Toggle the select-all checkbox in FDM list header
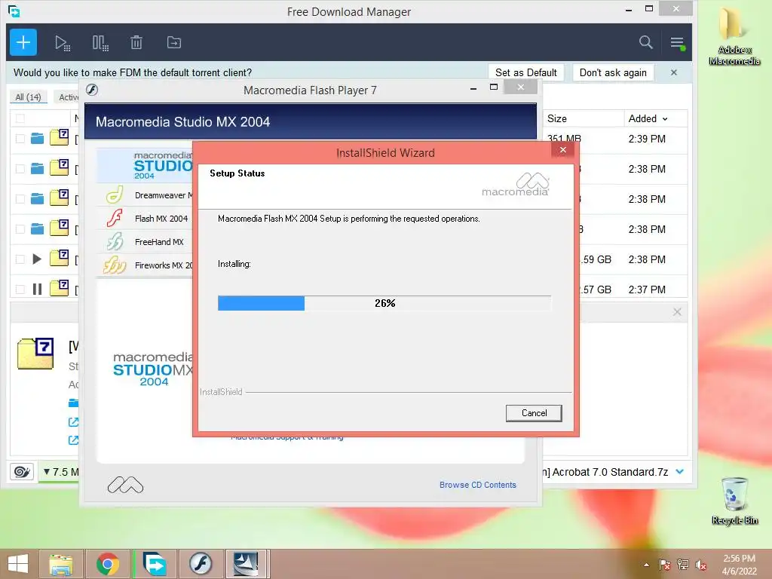 pyautogui.click(x=20, y=118)
